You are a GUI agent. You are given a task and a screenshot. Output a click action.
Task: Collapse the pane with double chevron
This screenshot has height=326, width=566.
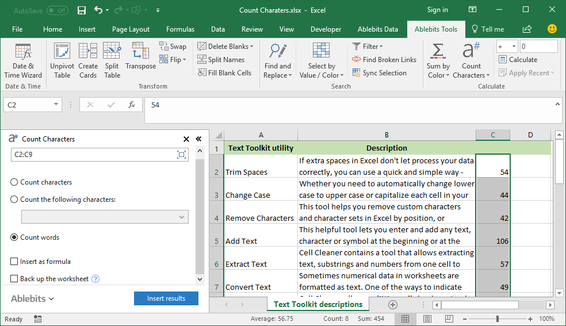pos(198,139)
